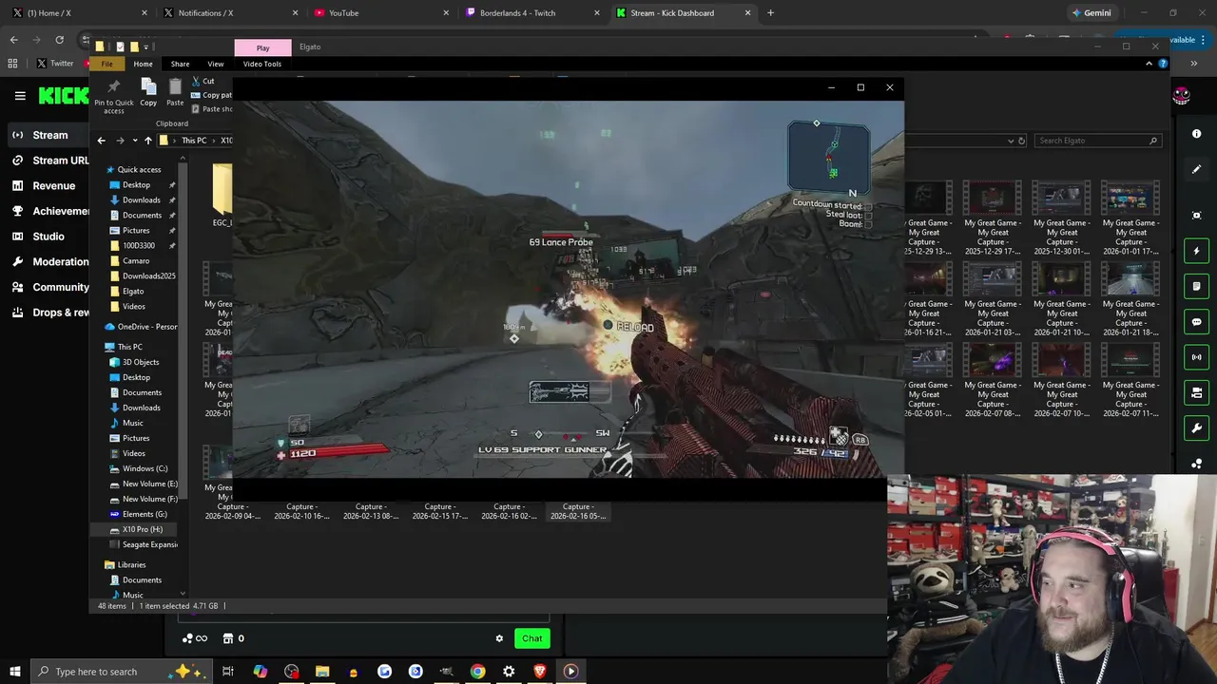The height and width of the screenshot is (684, 1217).
Task: Collapse the Explorer ribbon with the chevron
Action: pos(1149,64)
